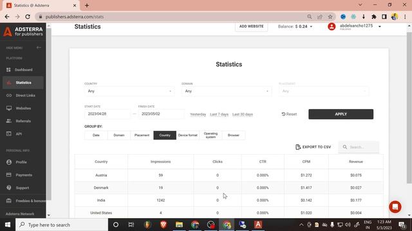Screen dimensions: 412x231
Task: Open the abdelsancho1275 account menu
Action: click(x=360, y=26)
